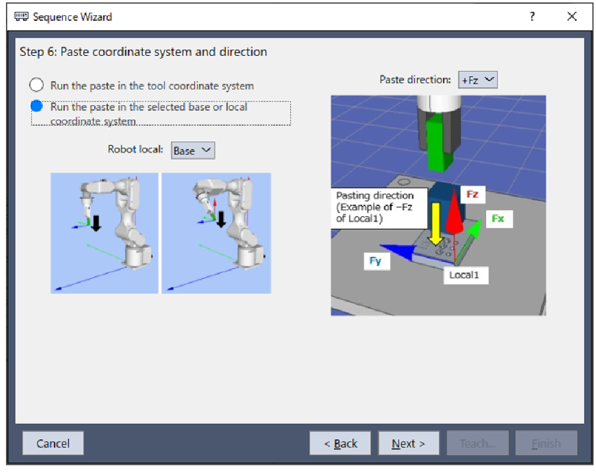The image size is (596, 473).
Task: Click the black down arrow on left robot
Action: click(x=95, y=221)
